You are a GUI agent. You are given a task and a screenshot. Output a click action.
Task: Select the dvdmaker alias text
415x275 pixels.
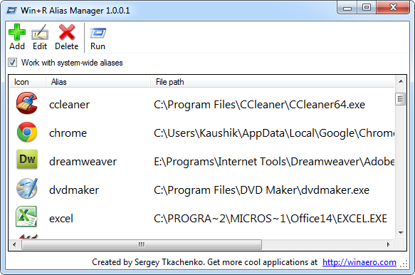[x=74, y=190]
